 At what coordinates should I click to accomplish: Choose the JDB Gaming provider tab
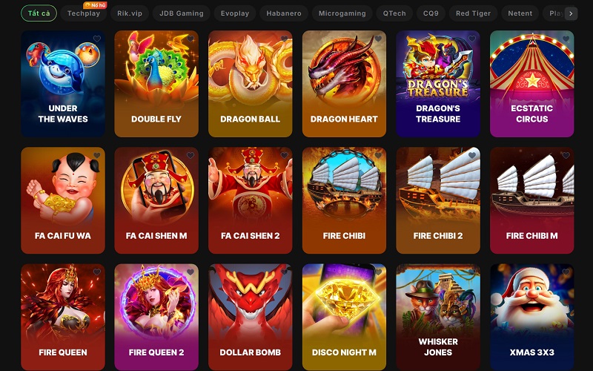click(181, 13)
